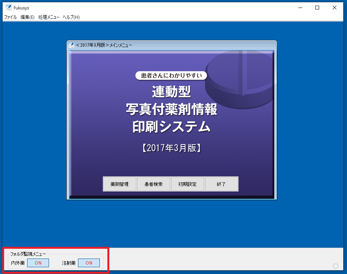Open the ファイル menu
The width and height of the screenshot is (347, 274).
coord(11,17)
